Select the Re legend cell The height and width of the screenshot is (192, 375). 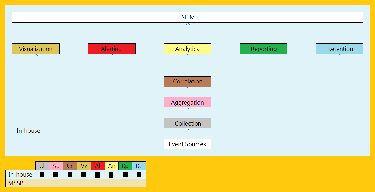coord(139,166)
